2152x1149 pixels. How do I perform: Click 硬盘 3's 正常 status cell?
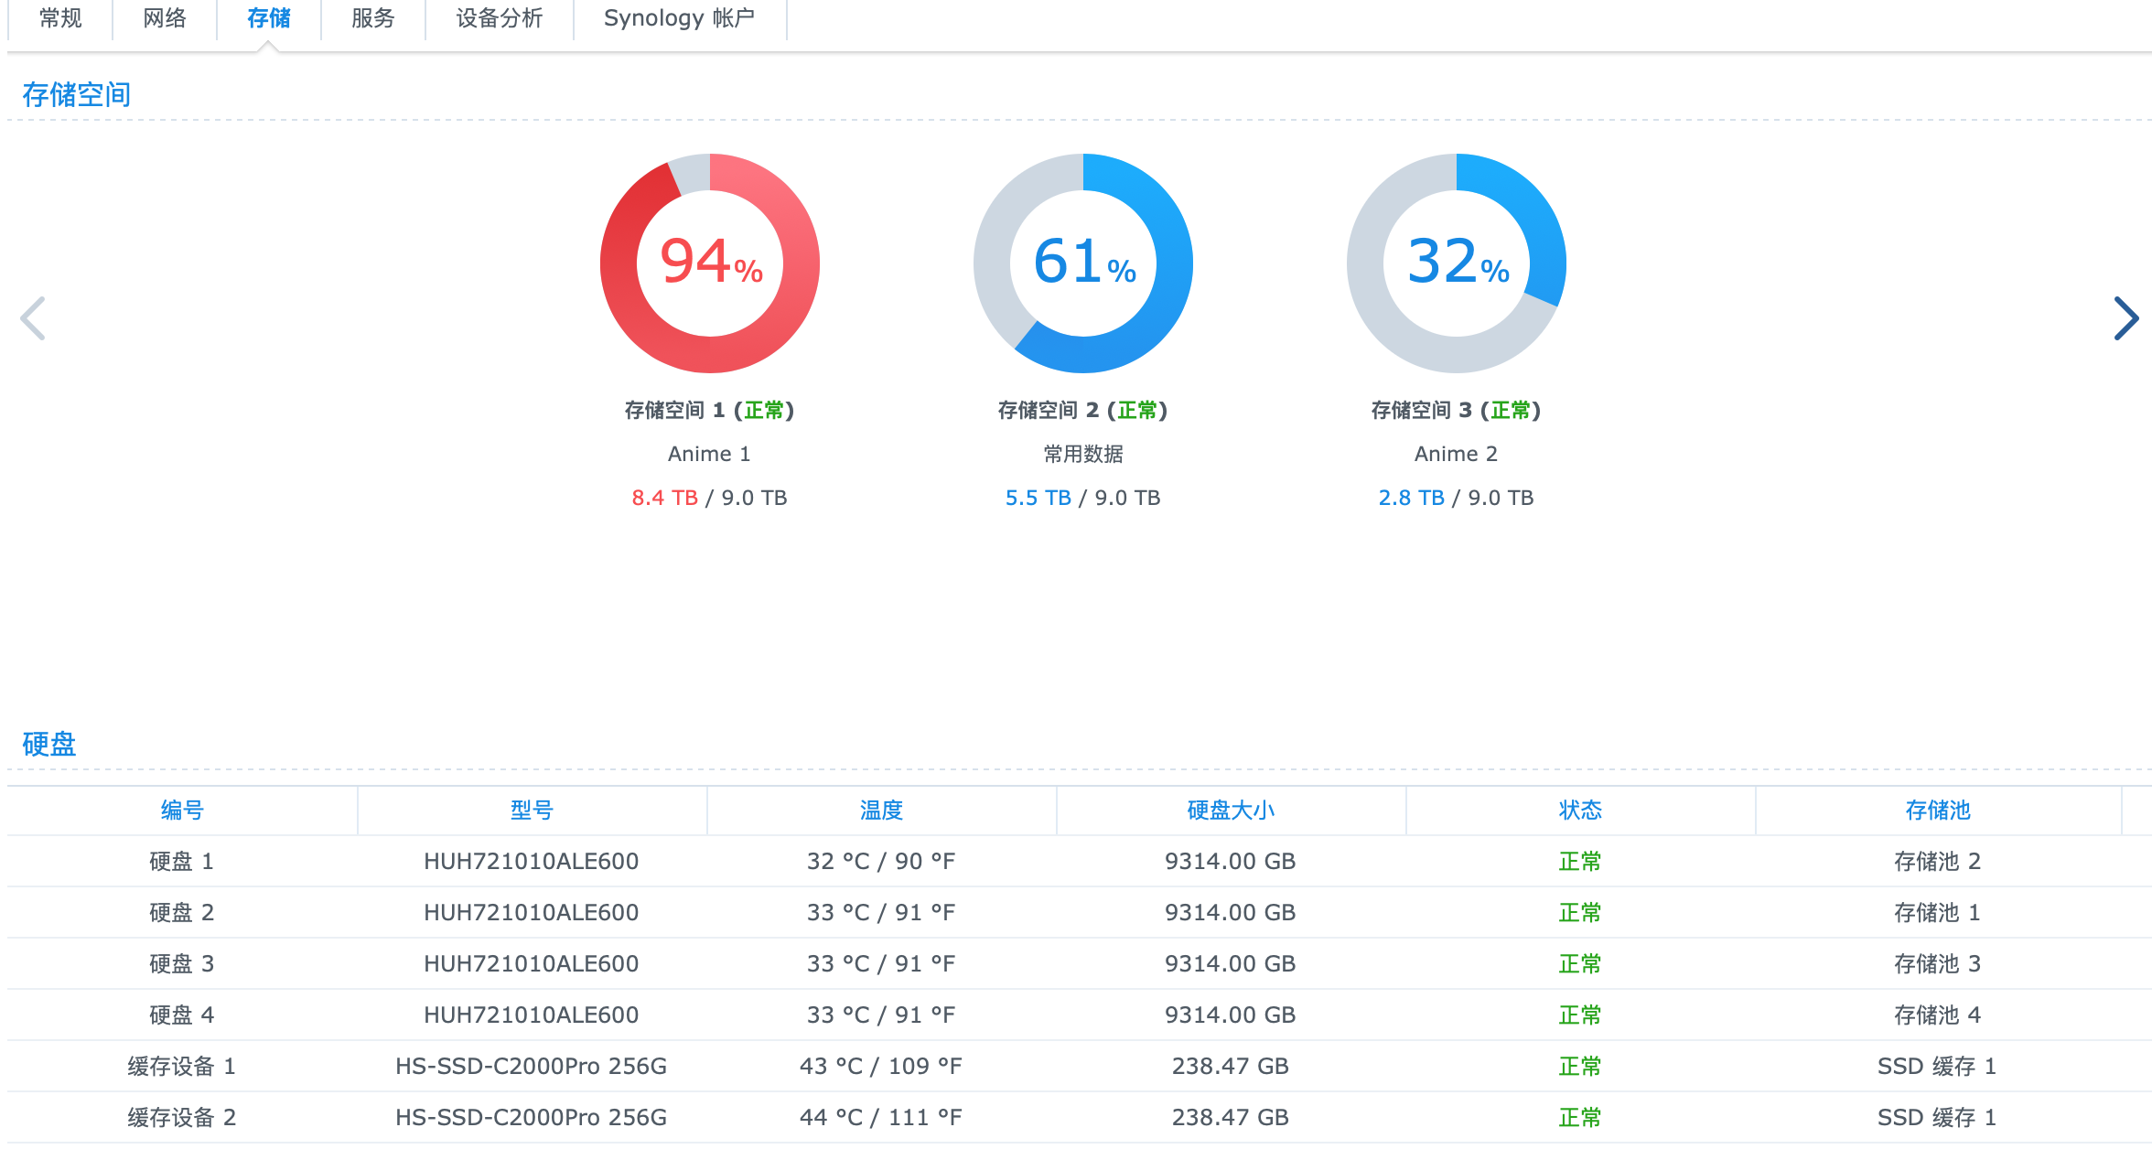coord(1580,963)
